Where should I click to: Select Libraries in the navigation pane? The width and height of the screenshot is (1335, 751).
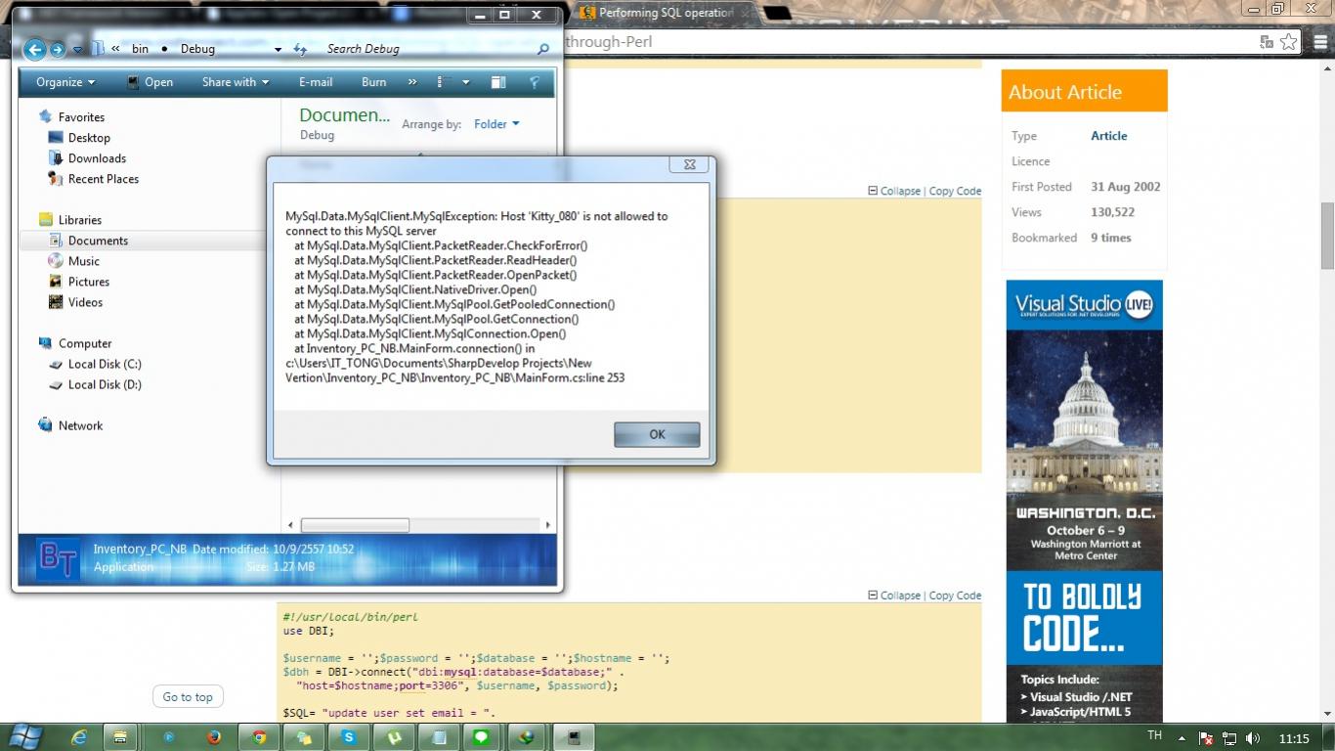tap(79, 220)
